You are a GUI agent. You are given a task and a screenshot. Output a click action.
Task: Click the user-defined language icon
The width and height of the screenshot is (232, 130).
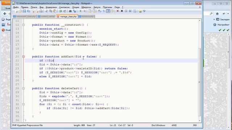tap(112, 11)
